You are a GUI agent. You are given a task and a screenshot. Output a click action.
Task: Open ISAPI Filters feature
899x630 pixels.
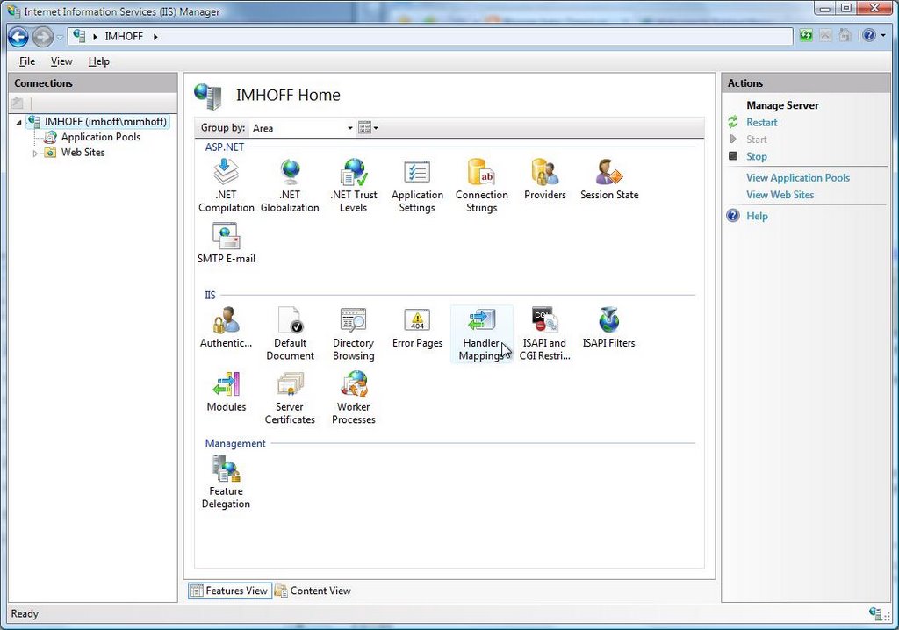[609, 327]
